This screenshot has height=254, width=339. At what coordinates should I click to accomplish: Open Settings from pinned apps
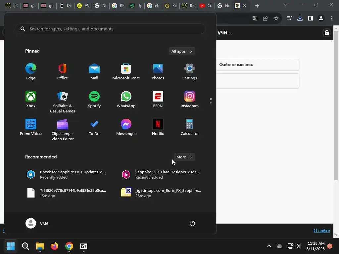click(190, 72)
